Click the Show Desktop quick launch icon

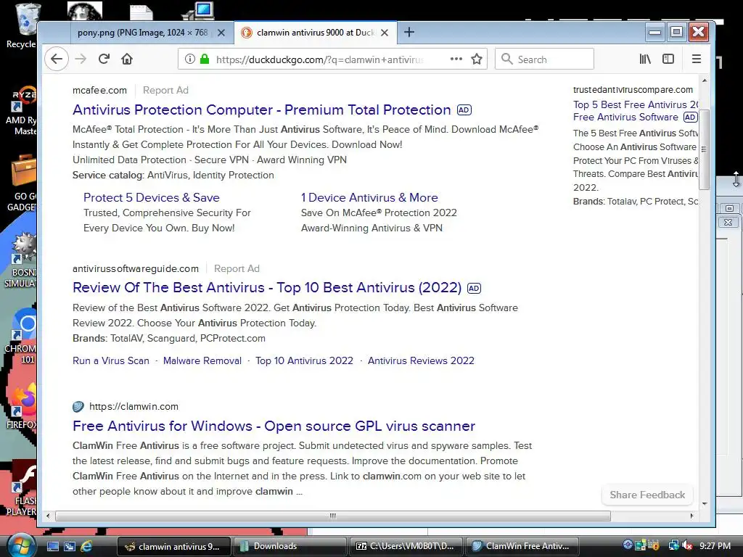pos(53,546)
